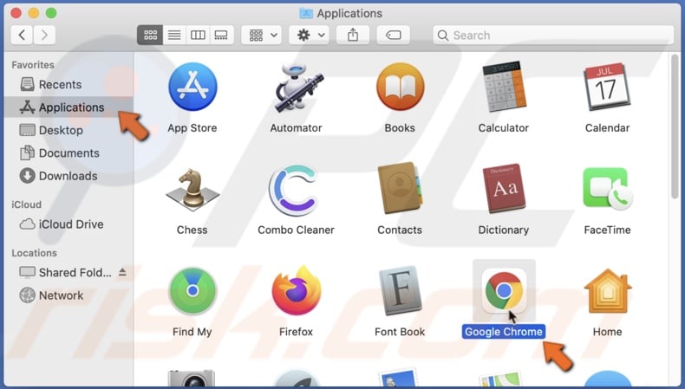Open Downloads in the sidebar
This screenshot has height=389, width=685.
[68, 176]
